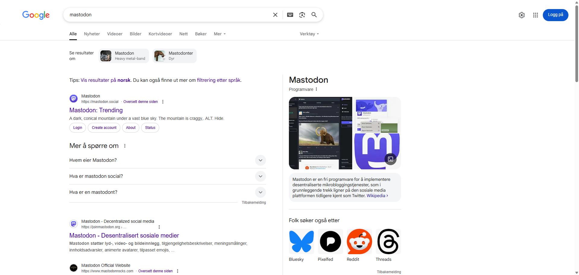
Task: Choose the Mastodonter Dyr chip
Action: [x=175, y=56]
